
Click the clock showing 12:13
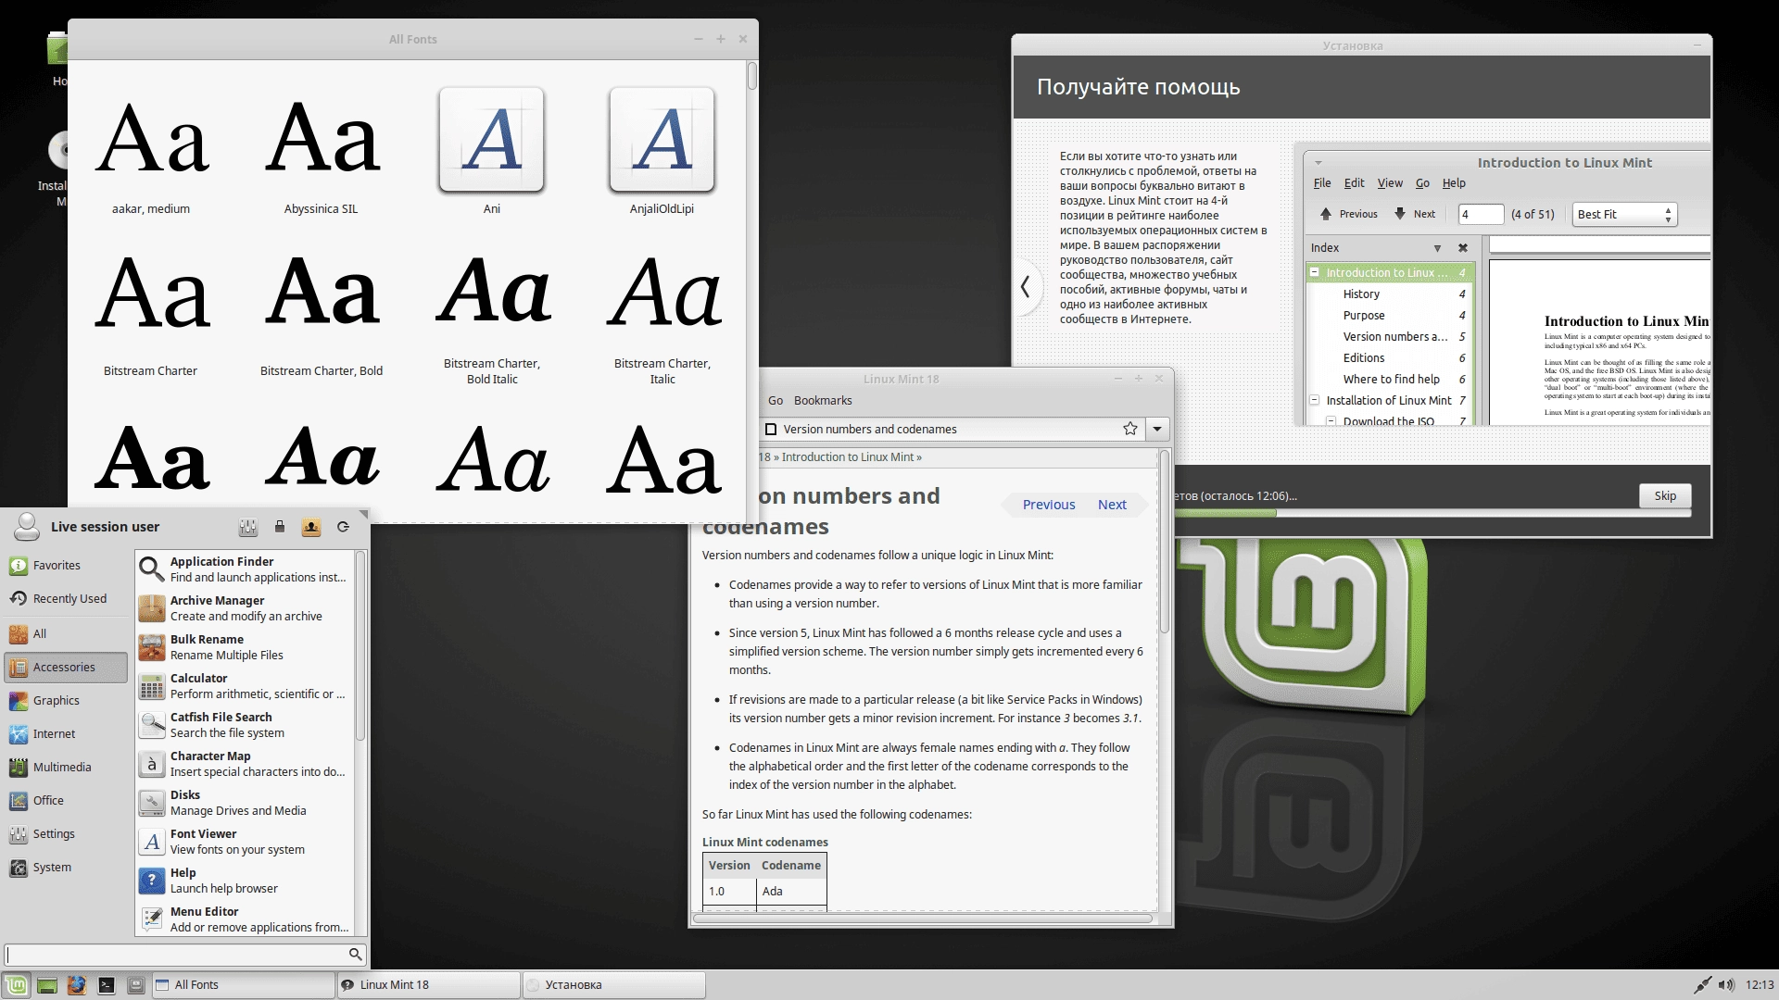[x=1759, y=985]
